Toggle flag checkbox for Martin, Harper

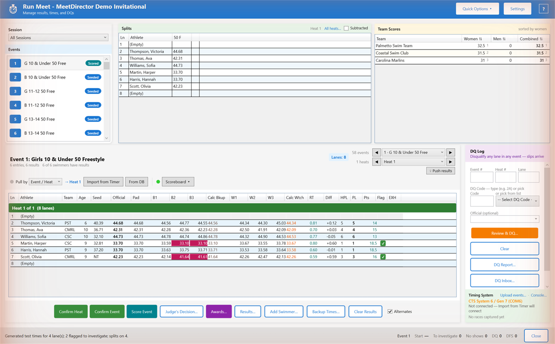[x=383, y=243]
